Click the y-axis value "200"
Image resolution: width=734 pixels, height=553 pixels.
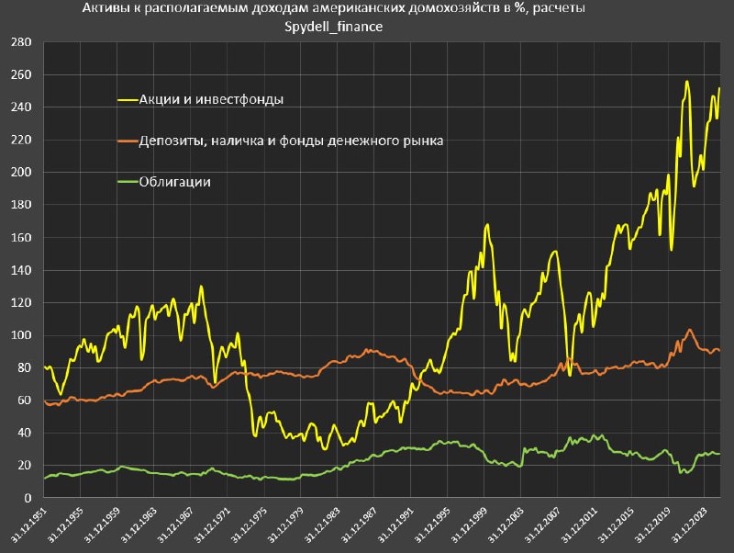point(21,172)
